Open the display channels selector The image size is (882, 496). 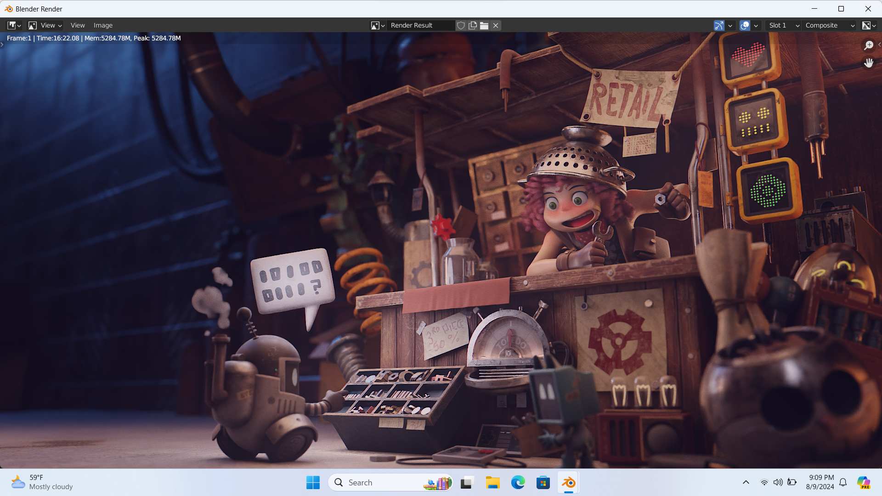[x=869, y=25]
